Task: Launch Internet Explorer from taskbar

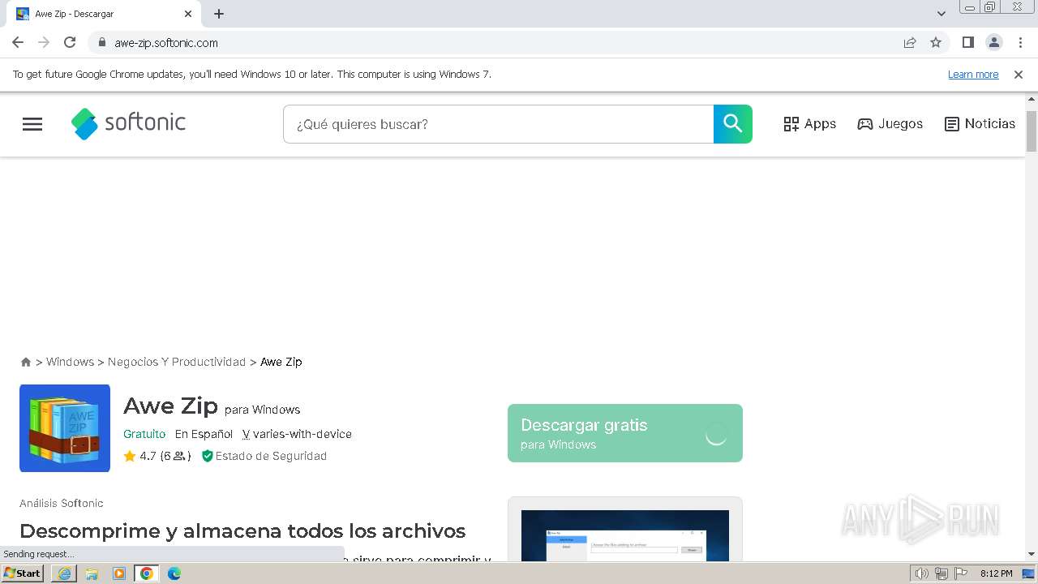Action: [x=64, y=573]
